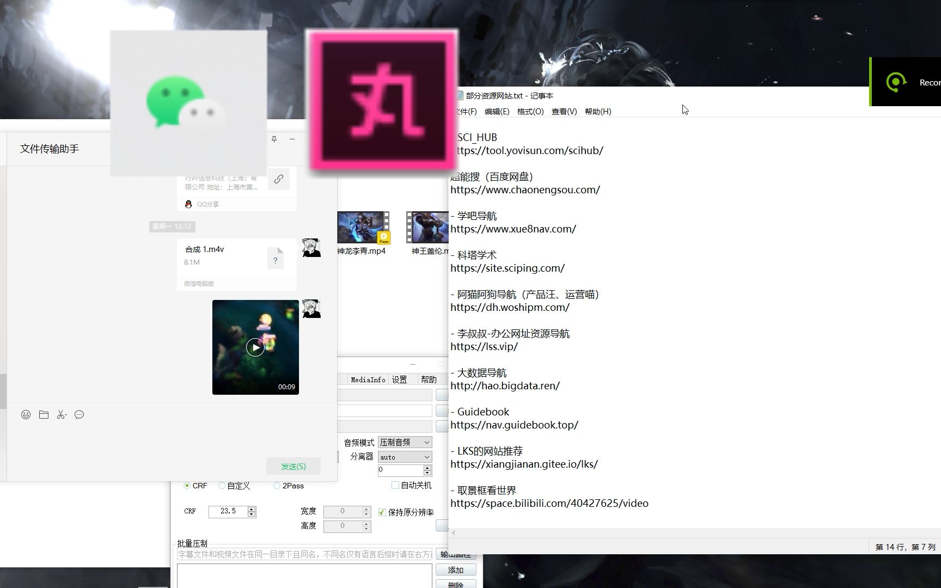Switch to the 设置 tab
The image size is (941, 588).
399,379
